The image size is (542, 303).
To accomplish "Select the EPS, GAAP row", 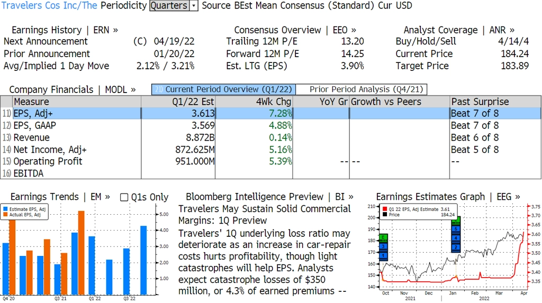I will 270,125.
